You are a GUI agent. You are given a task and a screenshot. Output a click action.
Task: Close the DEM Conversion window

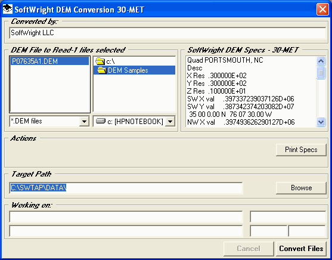pyautogui.click(x=322, y=10)
